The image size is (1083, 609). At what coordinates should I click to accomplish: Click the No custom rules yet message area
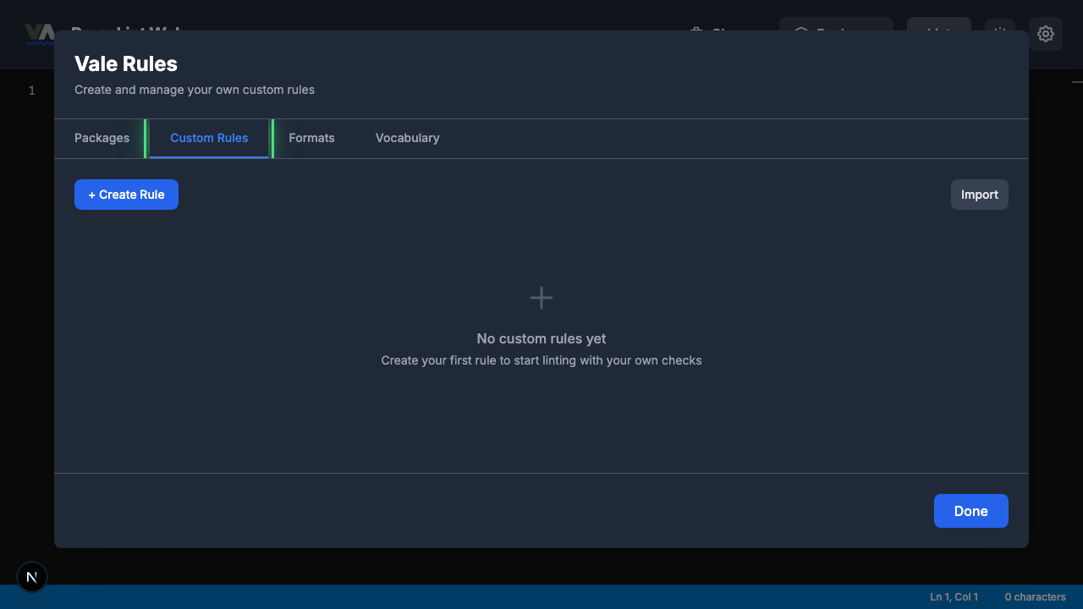[541, 338]
